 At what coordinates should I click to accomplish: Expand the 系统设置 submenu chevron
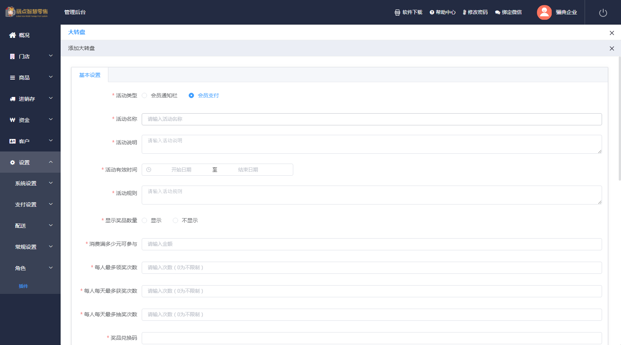(51, 183)
